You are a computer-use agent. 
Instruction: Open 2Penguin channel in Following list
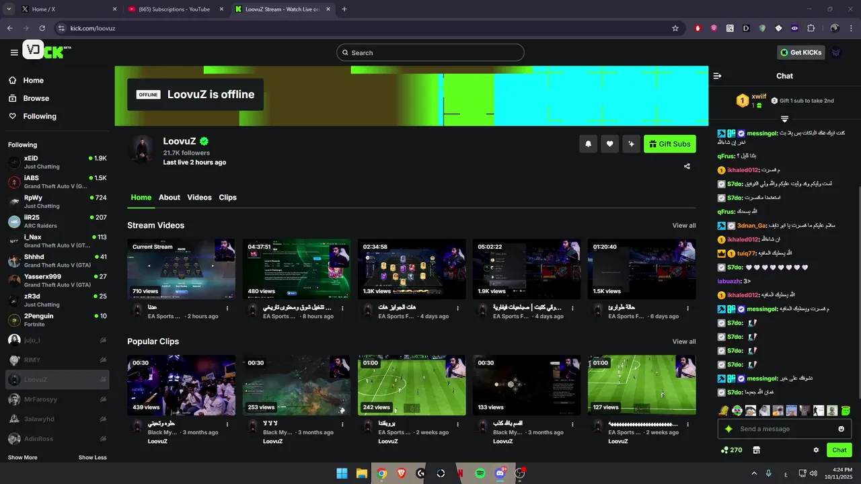pos(57,320)
